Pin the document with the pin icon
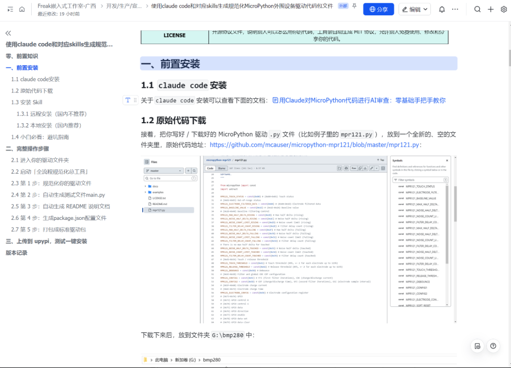511x368 pixels. 354,6
